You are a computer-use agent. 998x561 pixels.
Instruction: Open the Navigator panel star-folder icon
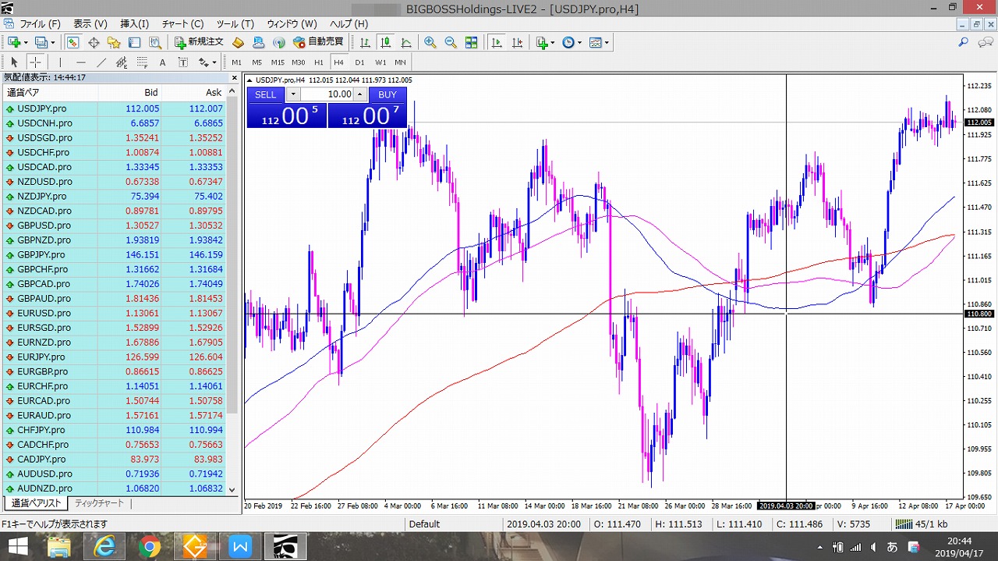114,42
